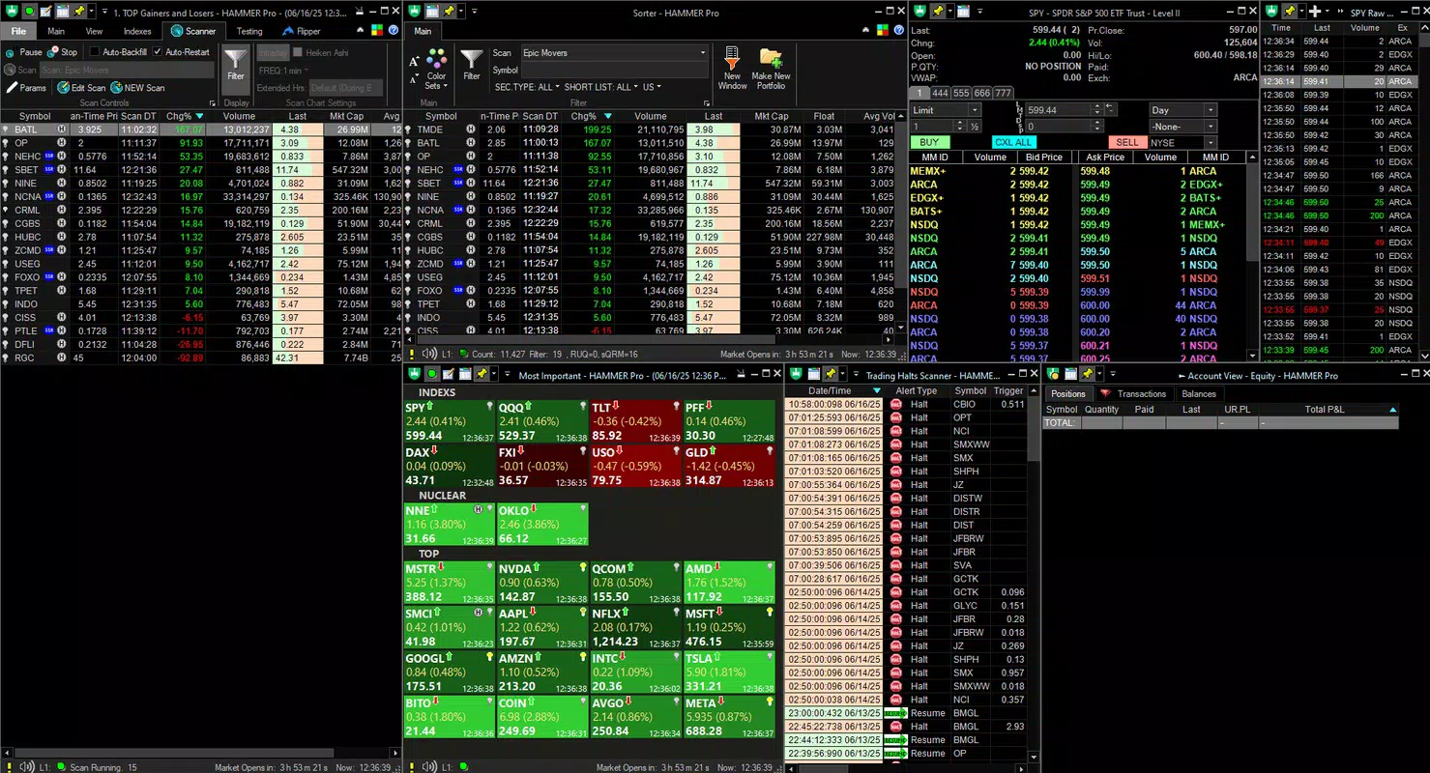Click the calendar icon in Most Important title bar

point(464,374)
